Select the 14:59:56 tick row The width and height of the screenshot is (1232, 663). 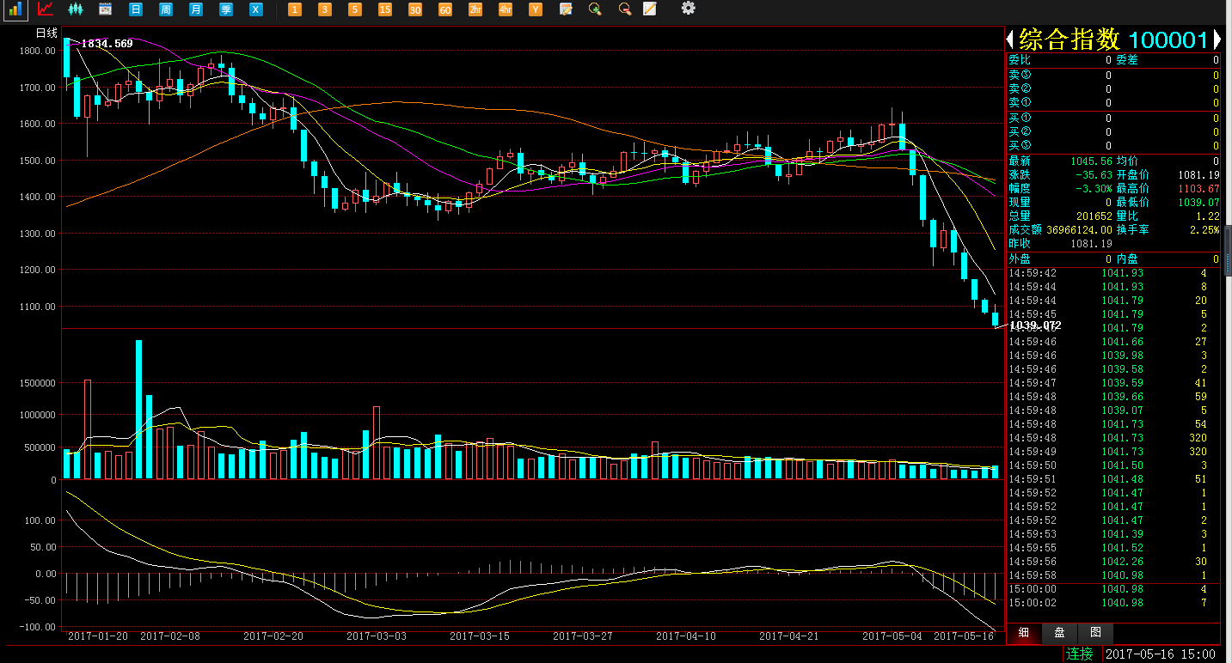pyautogui.click(x=1113, y=562)
